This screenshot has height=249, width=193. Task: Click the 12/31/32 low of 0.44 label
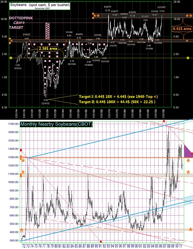46,102
